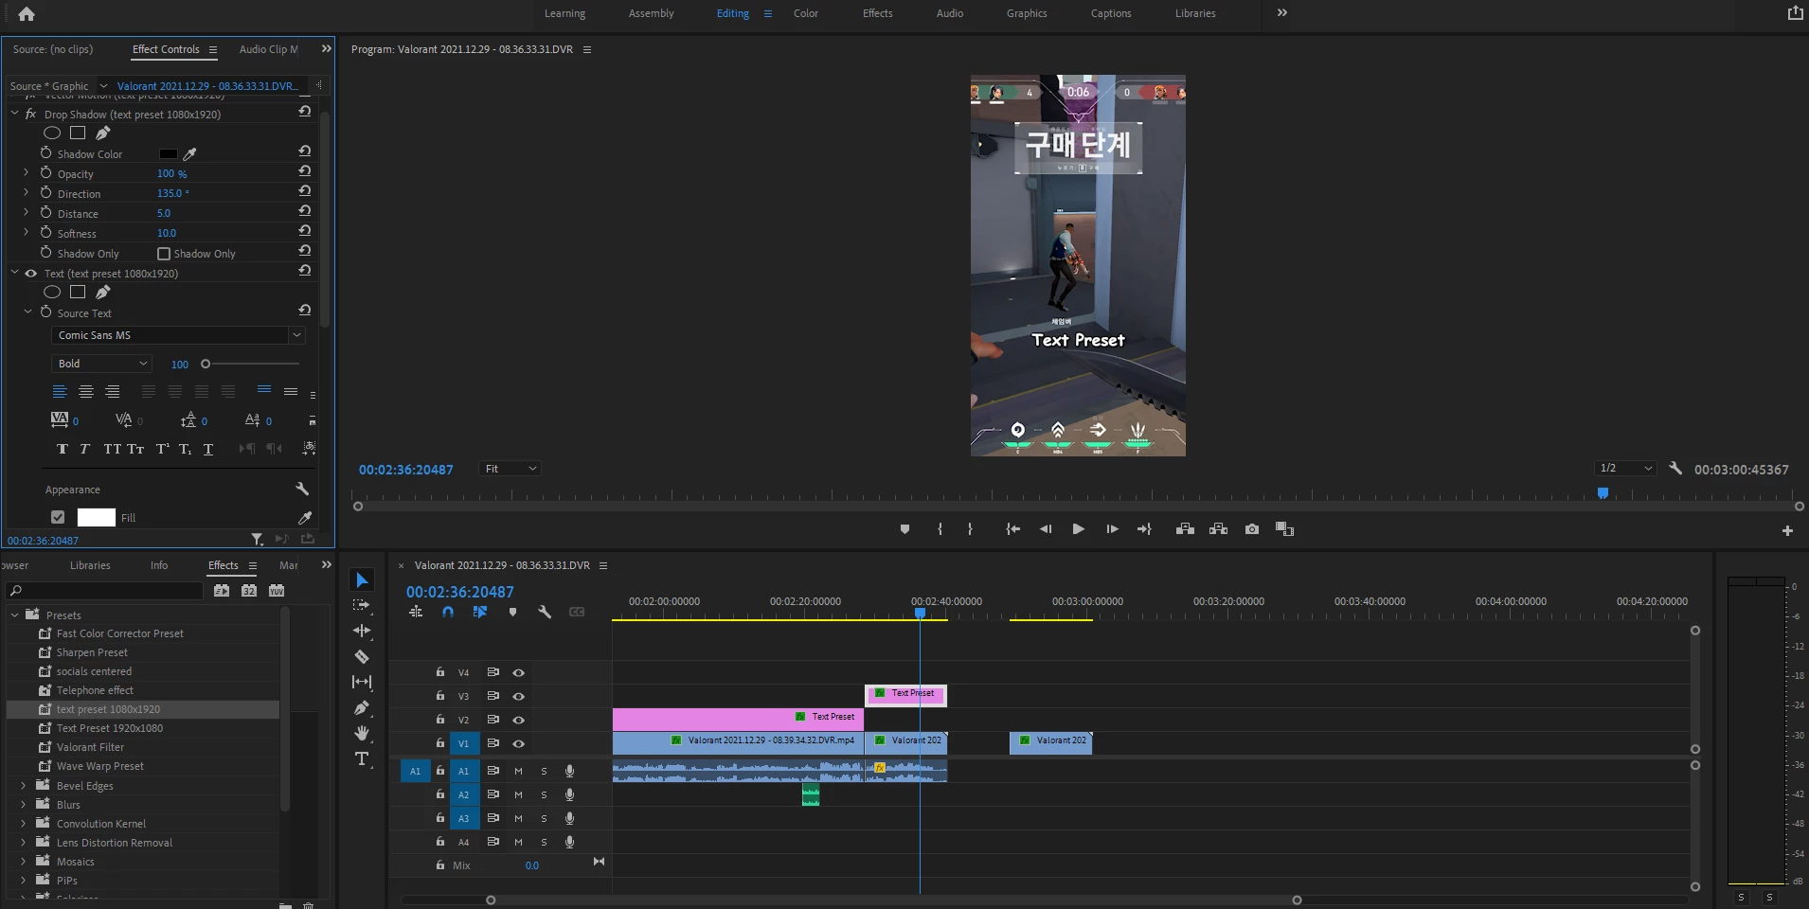Switch to the Learning workspace
This screenshot has width=1809, height=909.
[x=564, y=13]
